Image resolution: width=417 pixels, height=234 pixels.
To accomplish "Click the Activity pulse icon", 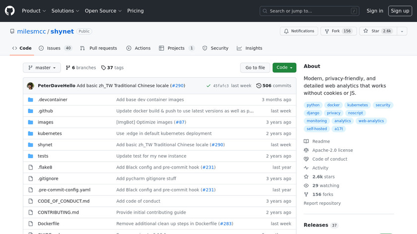I will 306,168.
